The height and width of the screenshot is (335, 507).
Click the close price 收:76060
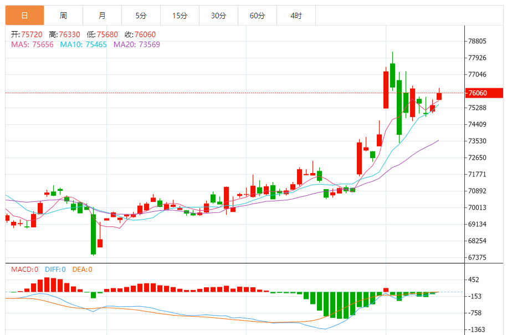[x=140, y=34]
